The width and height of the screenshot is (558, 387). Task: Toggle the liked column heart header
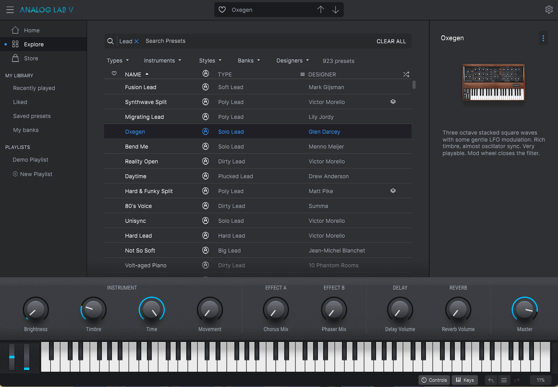tap(114, 74)
